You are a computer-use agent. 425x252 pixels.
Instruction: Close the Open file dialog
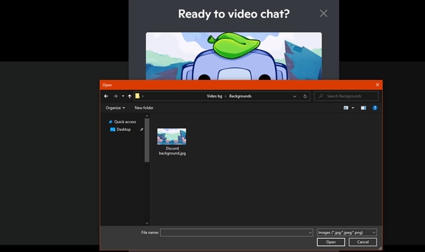pyautogui.click(x=377, y=85)
